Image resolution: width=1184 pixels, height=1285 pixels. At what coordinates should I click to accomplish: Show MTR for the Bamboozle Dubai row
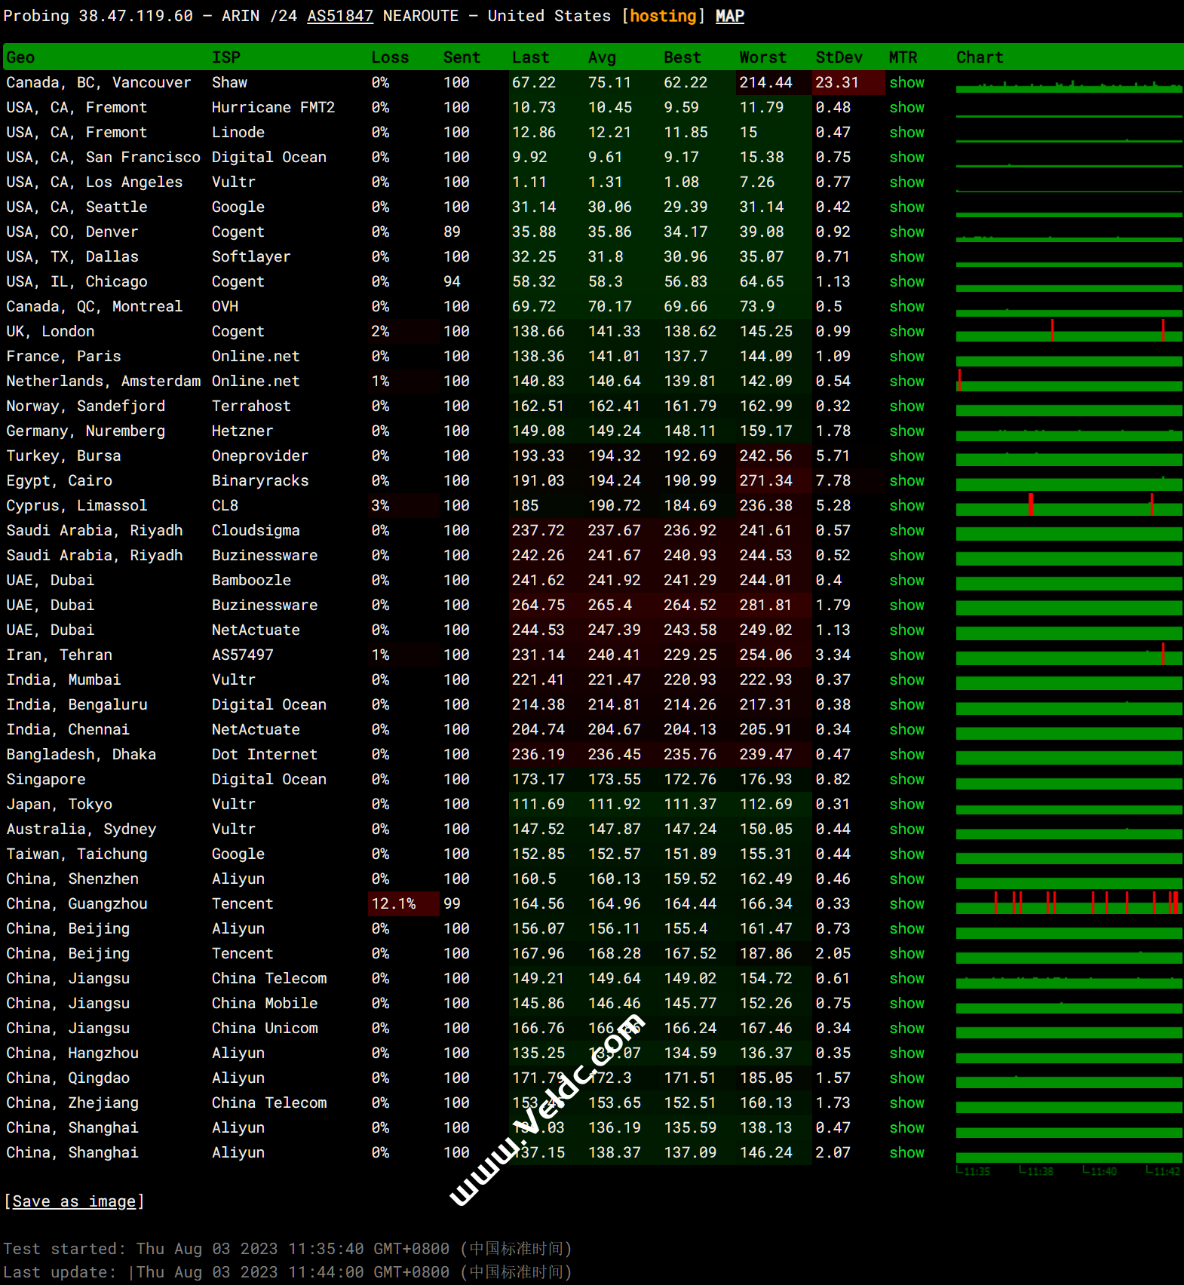(906, 580)
